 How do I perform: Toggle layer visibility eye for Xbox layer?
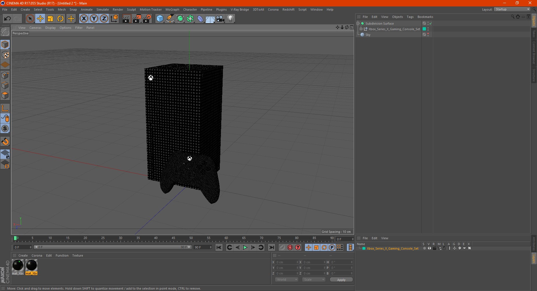(429, 248)
